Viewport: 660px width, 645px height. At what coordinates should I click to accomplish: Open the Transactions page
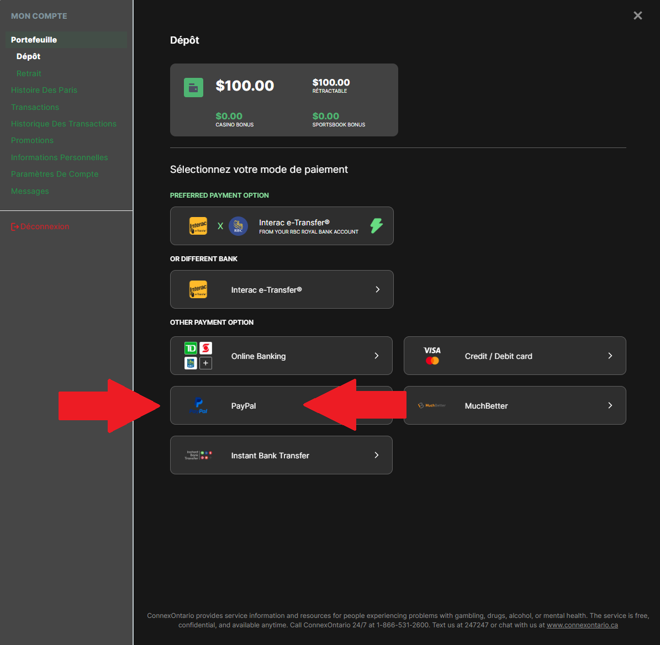(x=35, y=107)
